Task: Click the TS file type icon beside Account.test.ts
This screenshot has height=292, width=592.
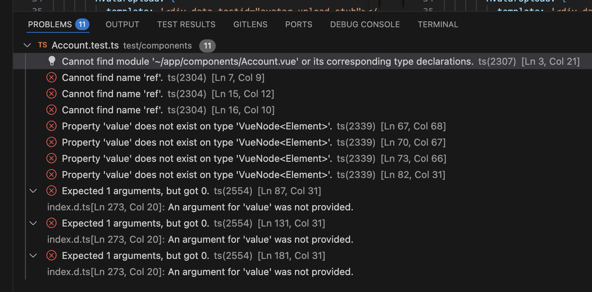Action: 42,45
